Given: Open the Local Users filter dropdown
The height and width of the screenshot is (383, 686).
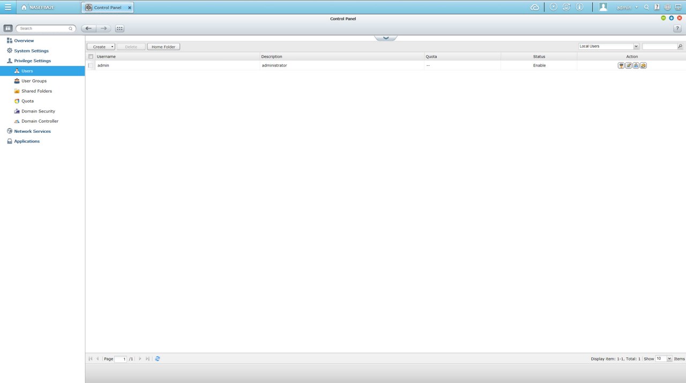Looking at the screenshot, I should (x=608, y=46).
